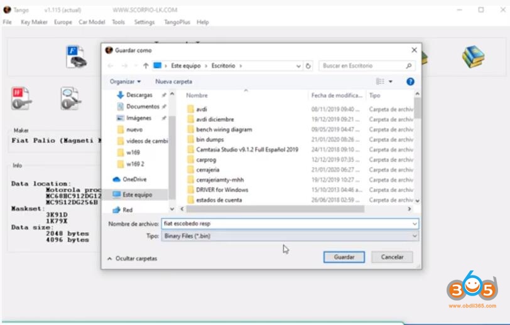The image size is (510, 325).
Task: Select the carprog folder
Action: coord(206,159)
